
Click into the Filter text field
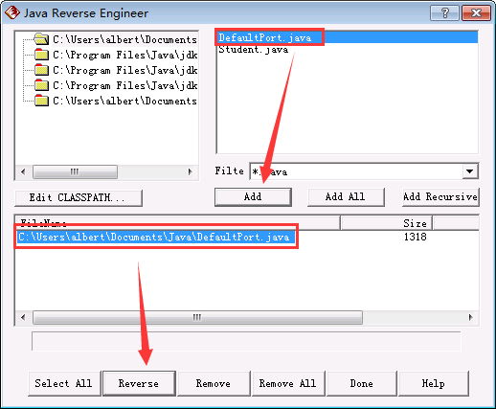(x=356, y=171)
